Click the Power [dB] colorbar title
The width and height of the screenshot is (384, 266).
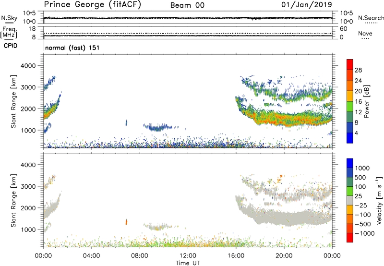[366, 101]
